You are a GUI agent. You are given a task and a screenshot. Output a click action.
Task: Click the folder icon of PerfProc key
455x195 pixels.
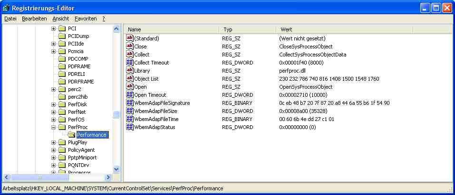62,127
